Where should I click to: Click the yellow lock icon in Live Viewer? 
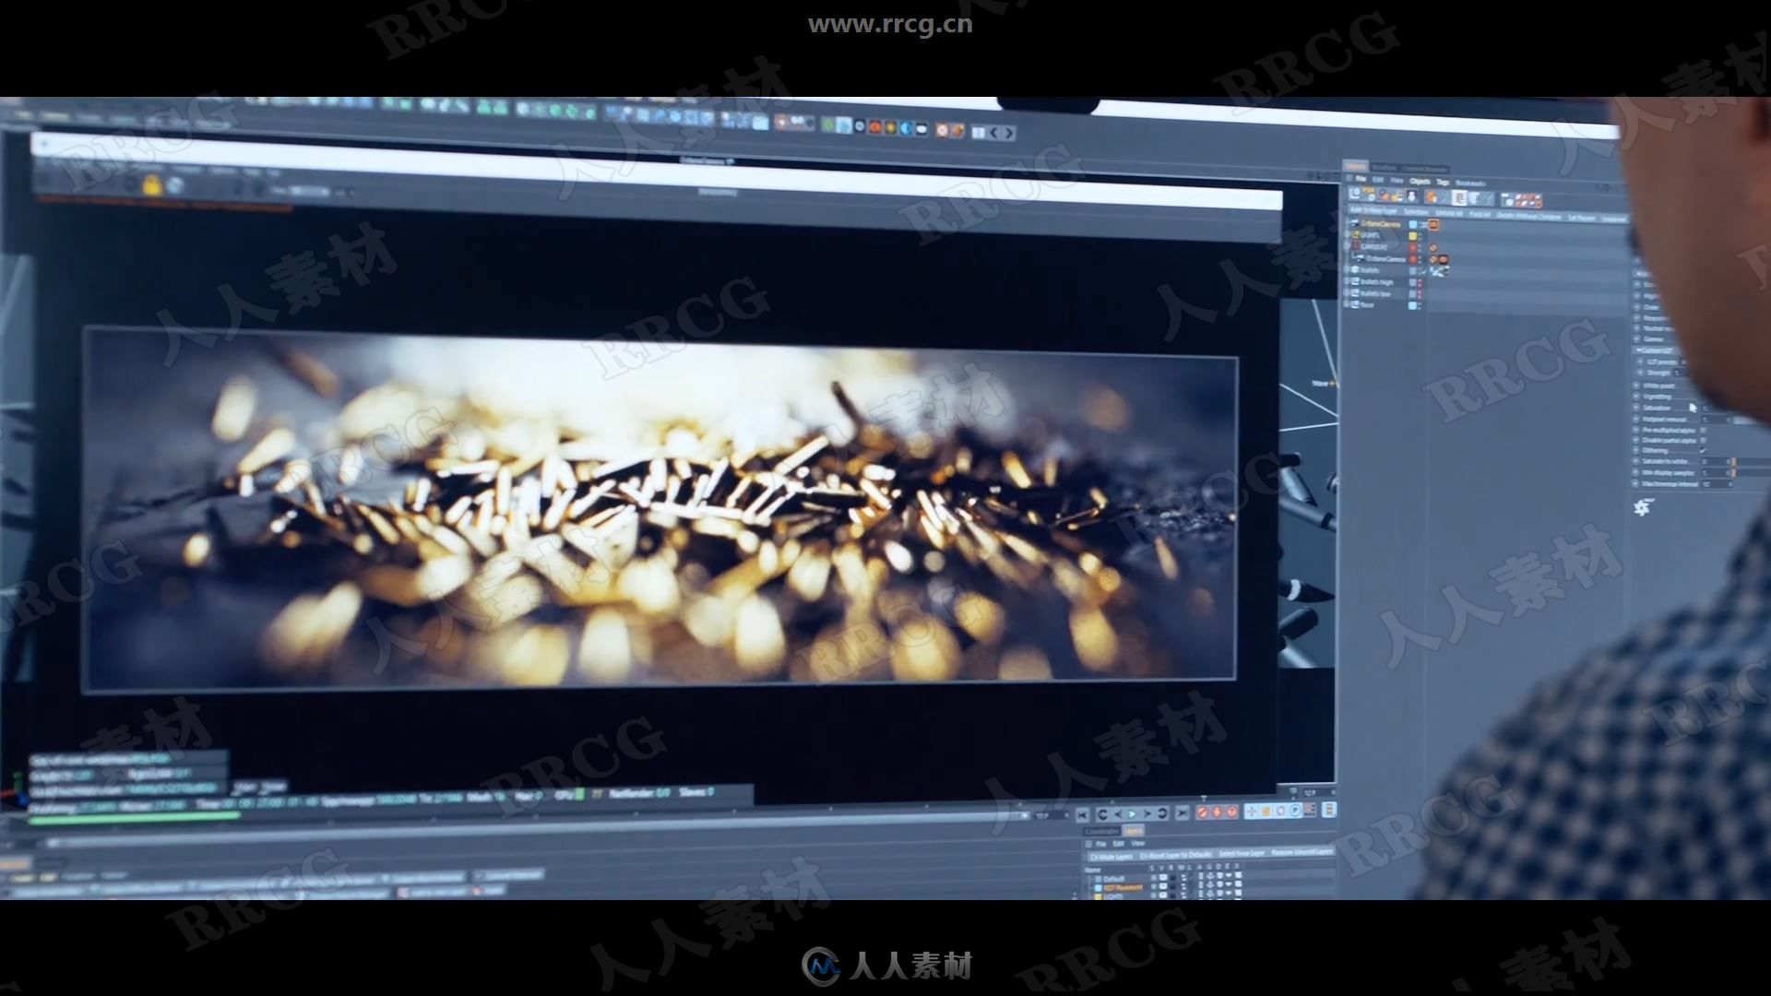click(152, 185)
